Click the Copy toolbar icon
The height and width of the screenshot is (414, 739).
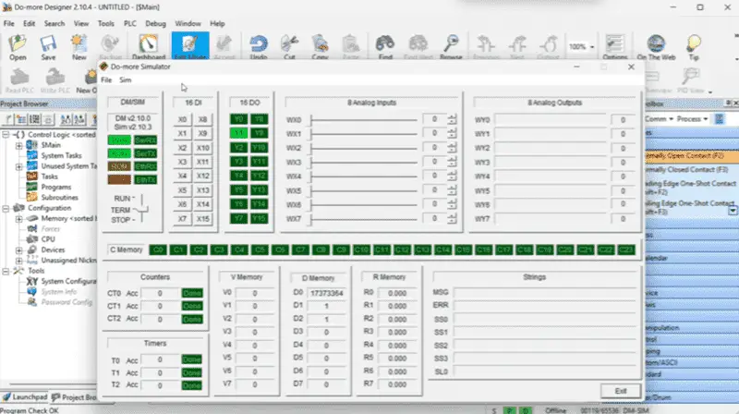[x=320, y=47]
